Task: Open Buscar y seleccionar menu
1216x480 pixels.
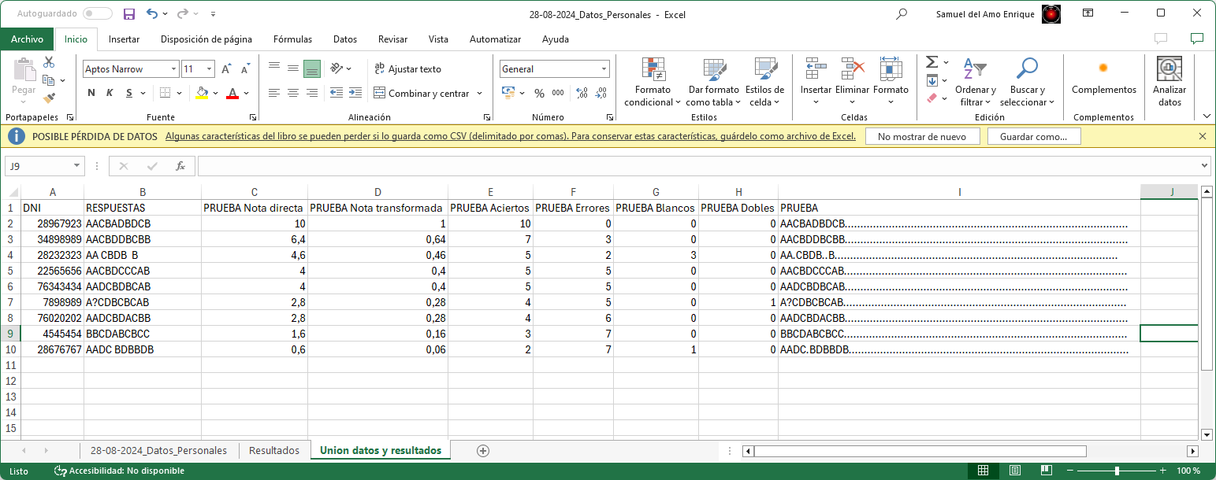Action: (x=1027, y=83)
